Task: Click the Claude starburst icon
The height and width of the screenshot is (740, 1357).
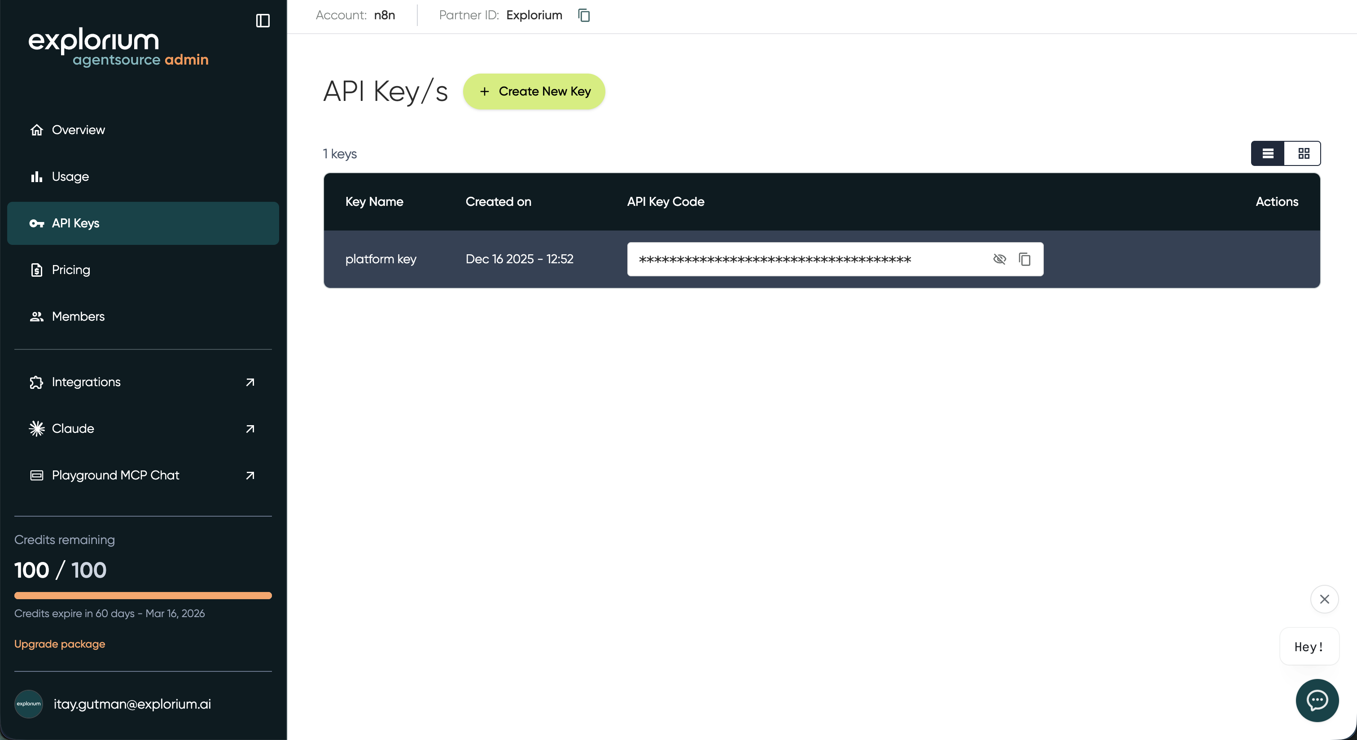Action: [36, 428]
